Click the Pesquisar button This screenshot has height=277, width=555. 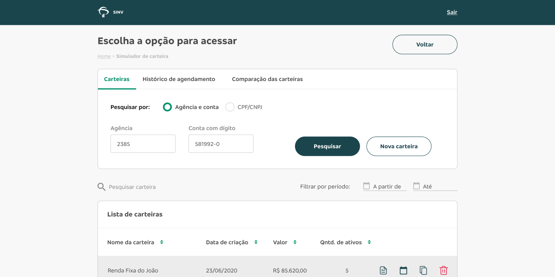(327, 146)
